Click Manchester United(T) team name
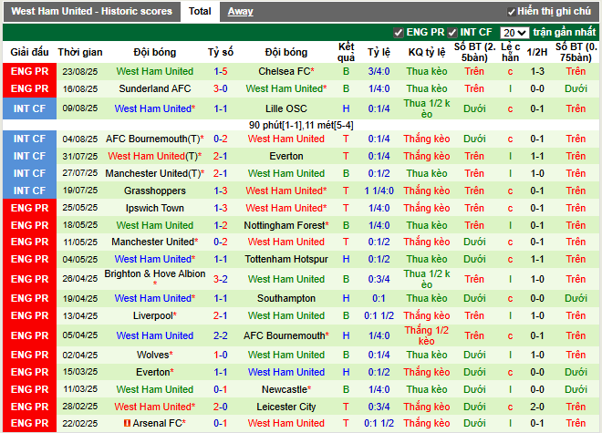 tap(153, 173)
